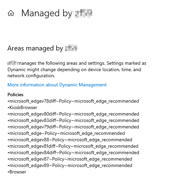
Task: Select the last Browser policy entry
Action: click(17, 172)
